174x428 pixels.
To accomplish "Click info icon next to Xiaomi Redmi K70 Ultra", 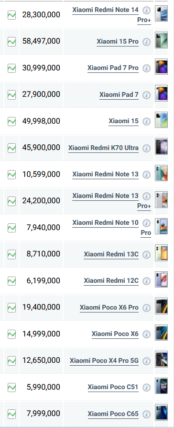I will coord(146,148).
